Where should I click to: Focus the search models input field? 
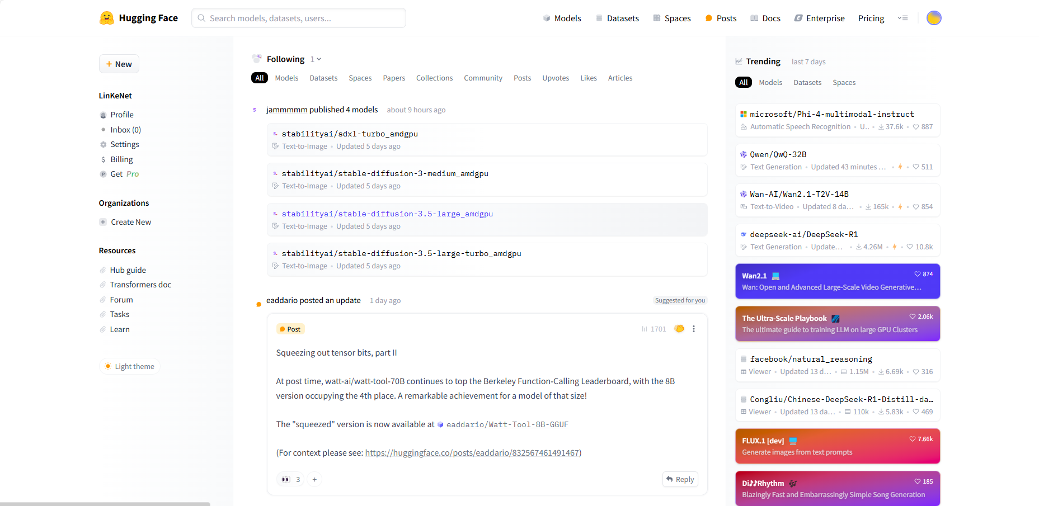pyautogui.click(x=299, y=18)
